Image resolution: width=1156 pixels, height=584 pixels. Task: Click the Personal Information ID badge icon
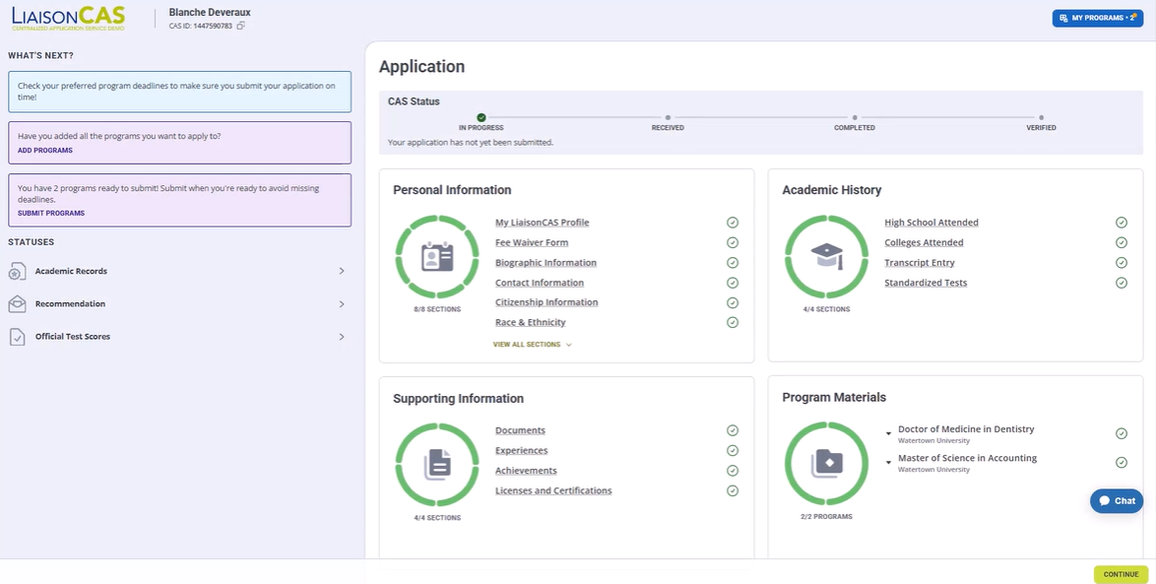coord(437,257)
